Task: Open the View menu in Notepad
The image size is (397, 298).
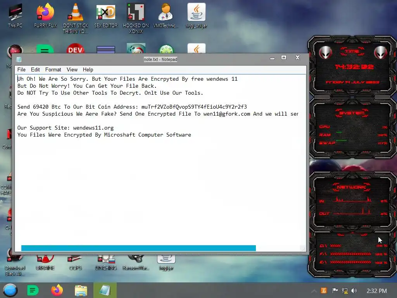Action: click(72, 70)
